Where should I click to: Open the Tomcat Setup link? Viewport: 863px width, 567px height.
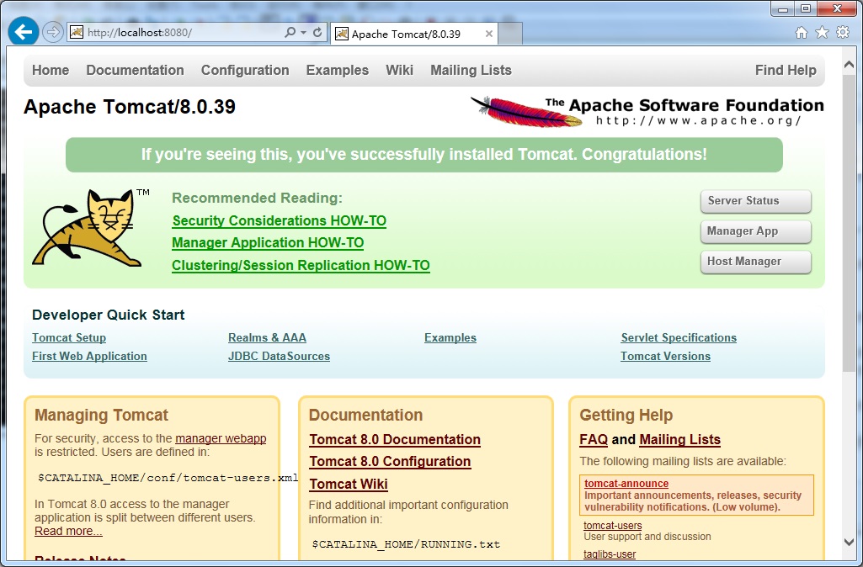[69, 337]
